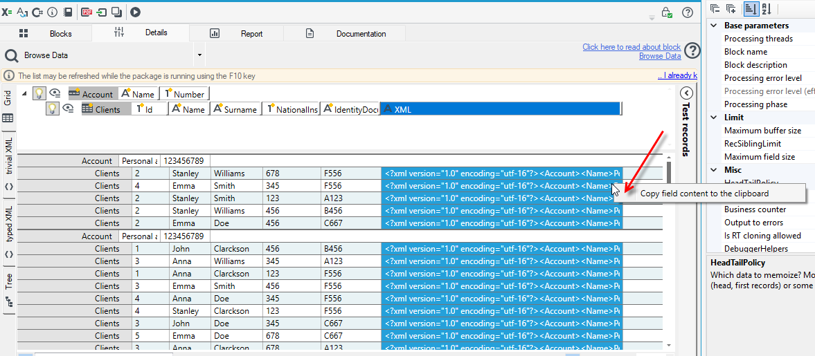Collapse the Account tree triangle in header
Screen dimensions: 815x356
click(24, 93)
